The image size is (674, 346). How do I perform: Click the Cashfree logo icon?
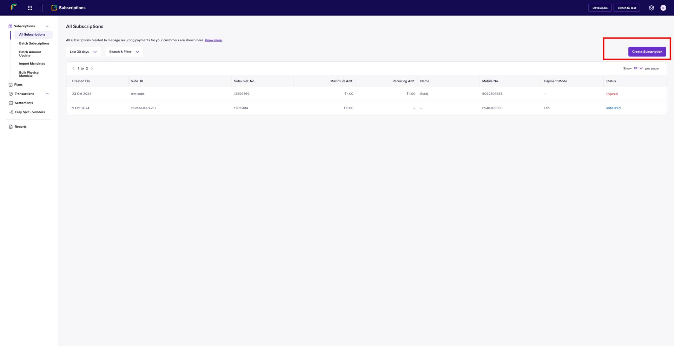tap(14, 7)
